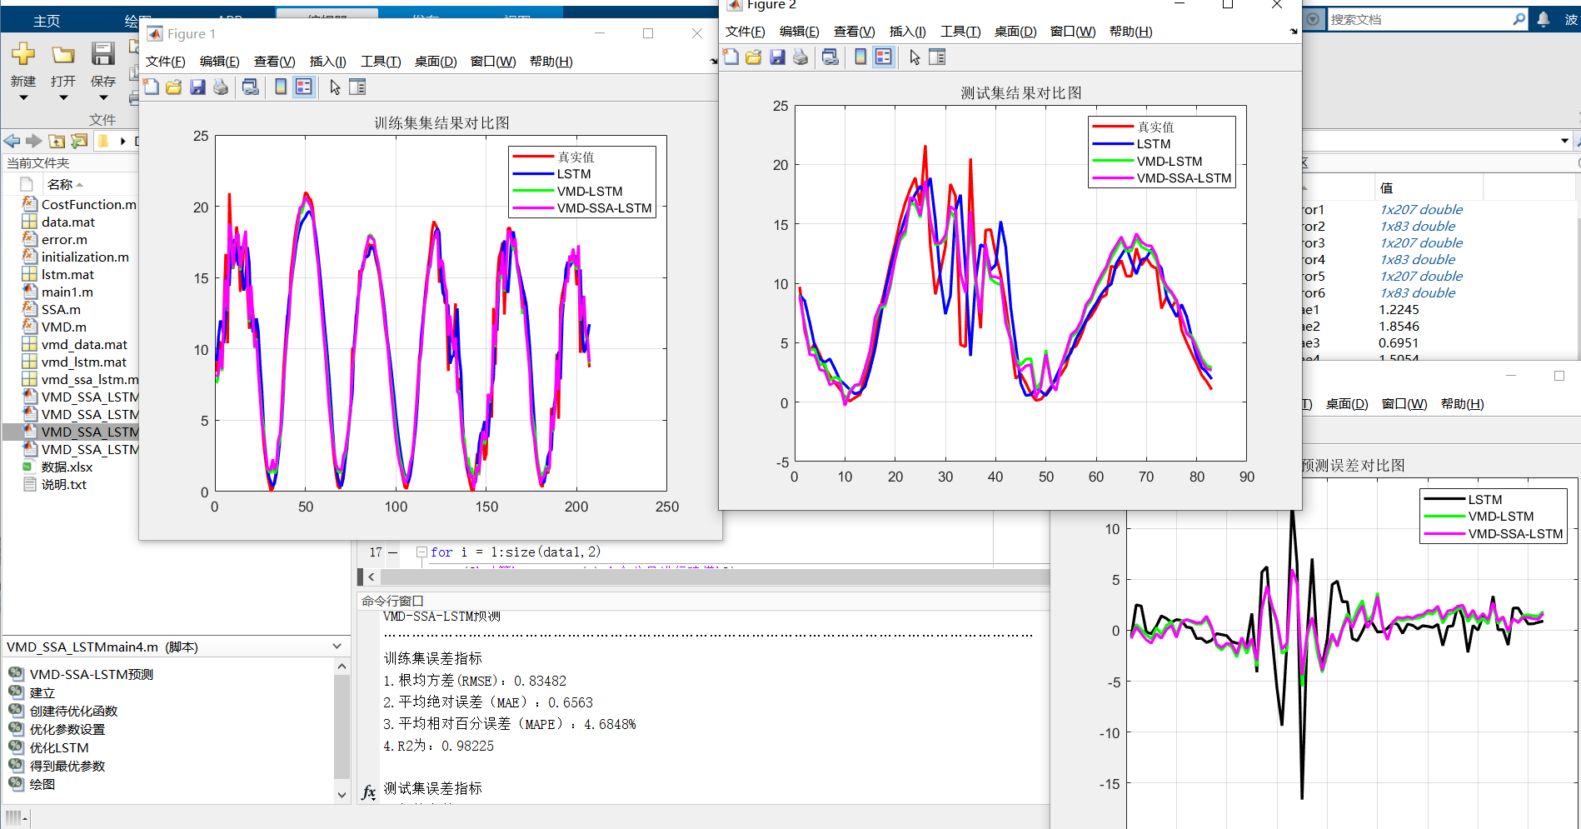Enable plot edit mode in Figure 2
The image size is (1581, 829).
point(914,57)
